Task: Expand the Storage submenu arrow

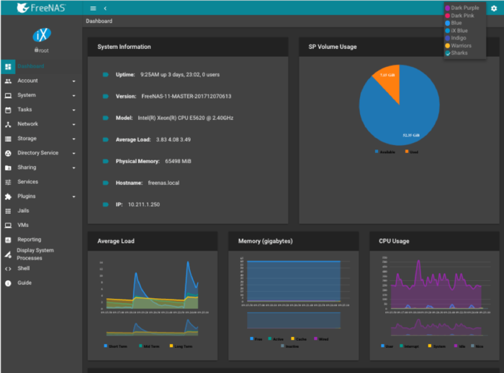Action: [73, 139]
